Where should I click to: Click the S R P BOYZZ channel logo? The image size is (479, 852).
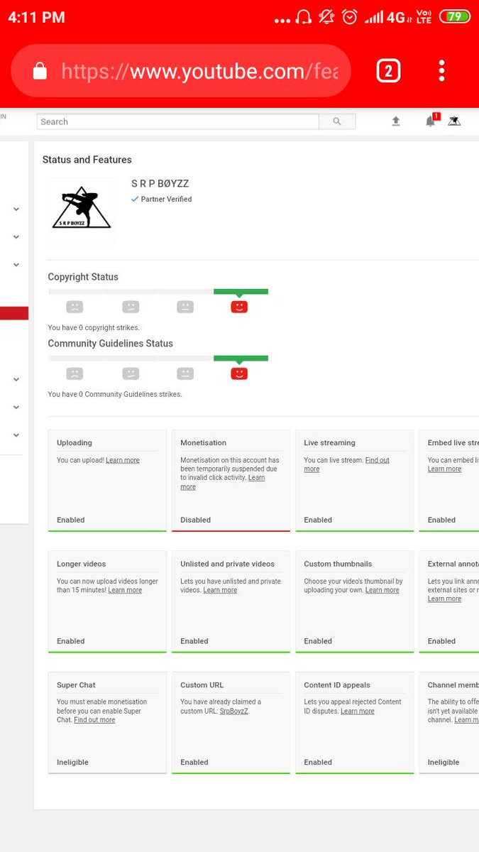[82, 211]
